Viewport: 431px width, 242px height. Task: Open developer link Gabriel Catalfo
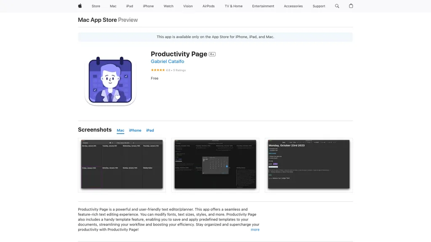(x=168, y=61)
